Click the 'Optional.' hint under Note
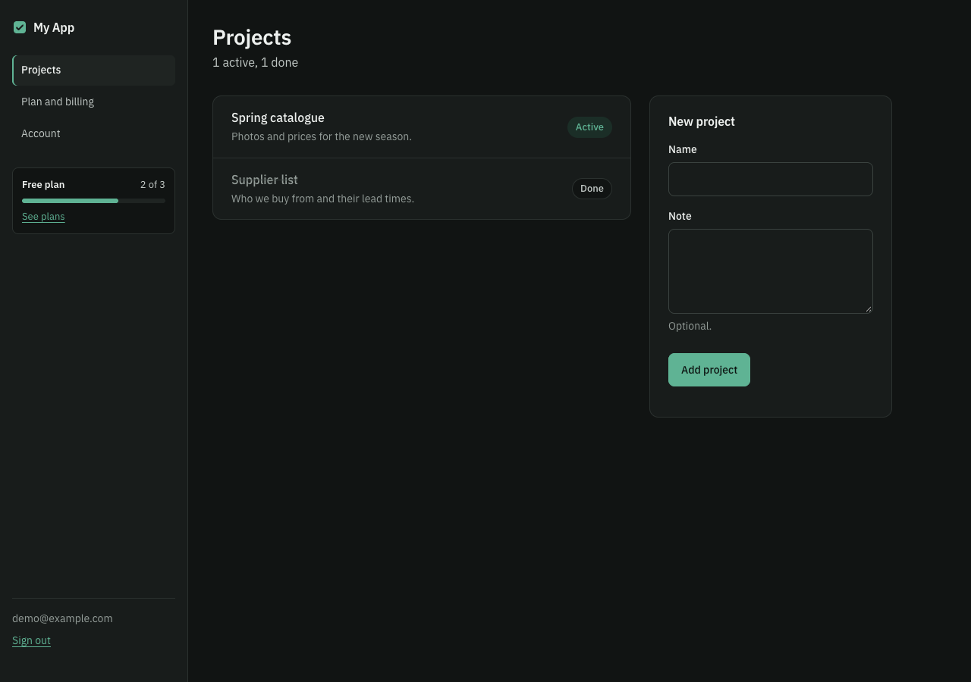 (x=690, y=326)
